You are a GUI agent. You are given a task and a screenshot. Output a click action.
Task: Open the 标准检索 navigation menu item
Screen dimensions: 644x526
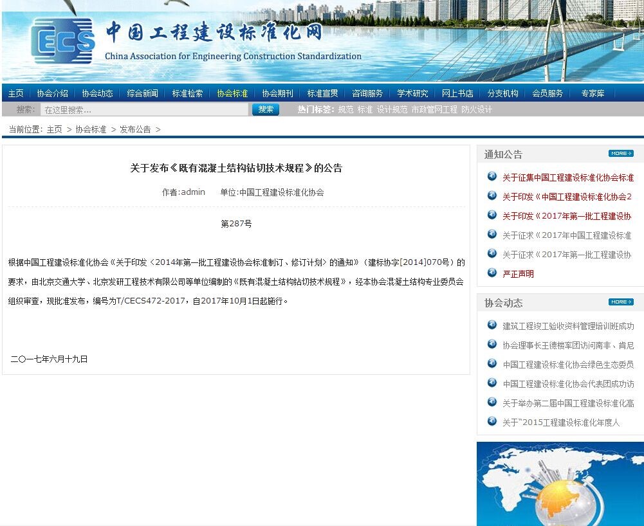tap(187, 93)
